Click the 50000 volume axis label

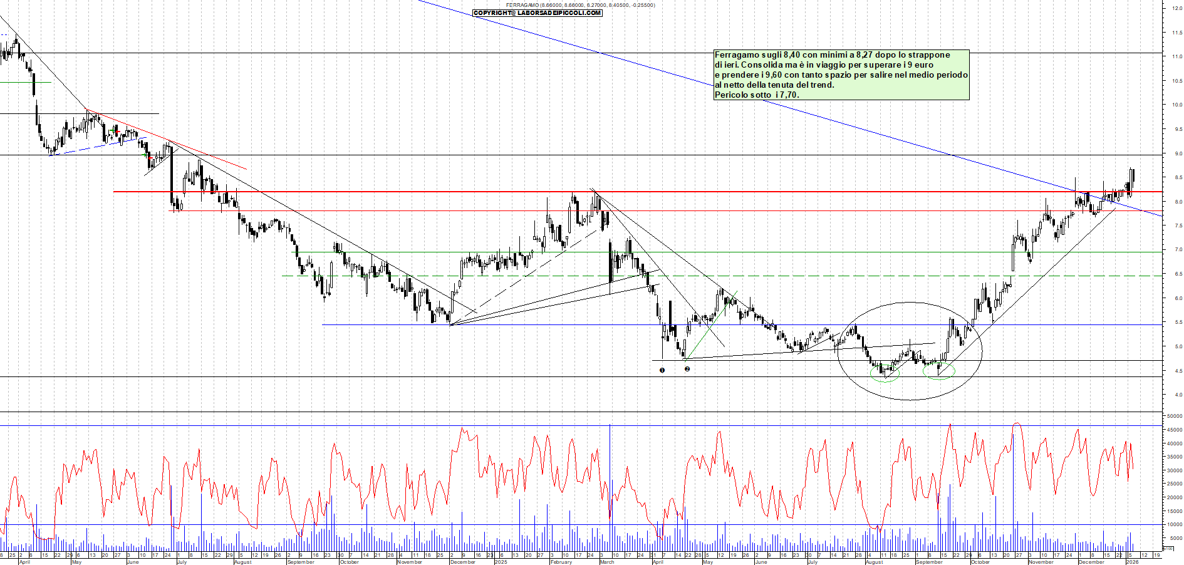tap(1174, 416)
